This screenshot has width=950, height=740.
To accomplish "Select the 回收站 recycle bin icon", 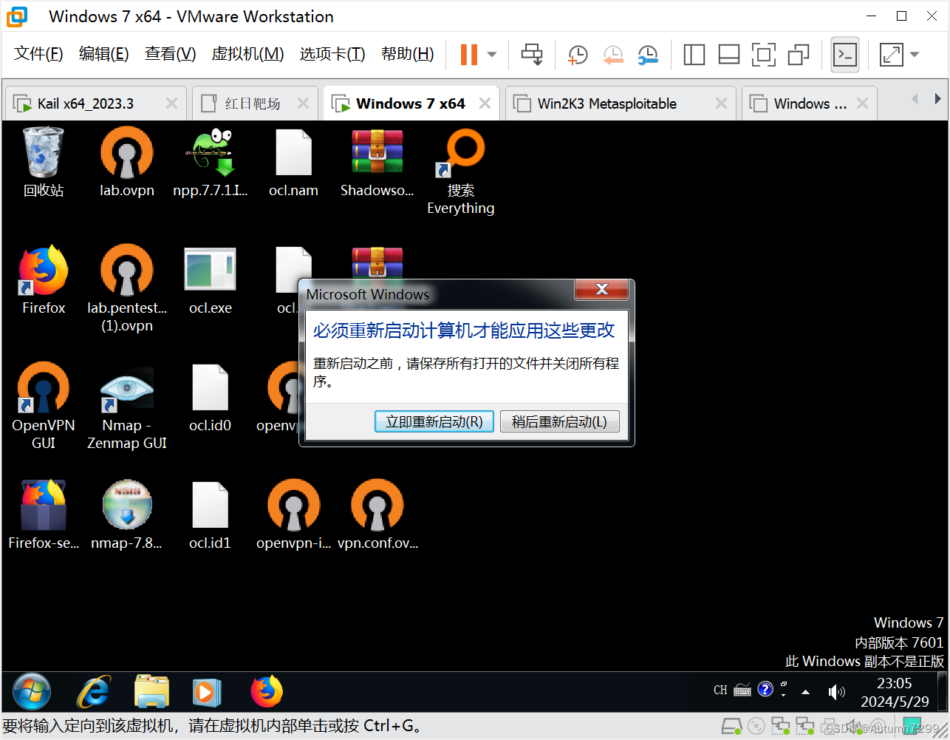I will [44, 163].
